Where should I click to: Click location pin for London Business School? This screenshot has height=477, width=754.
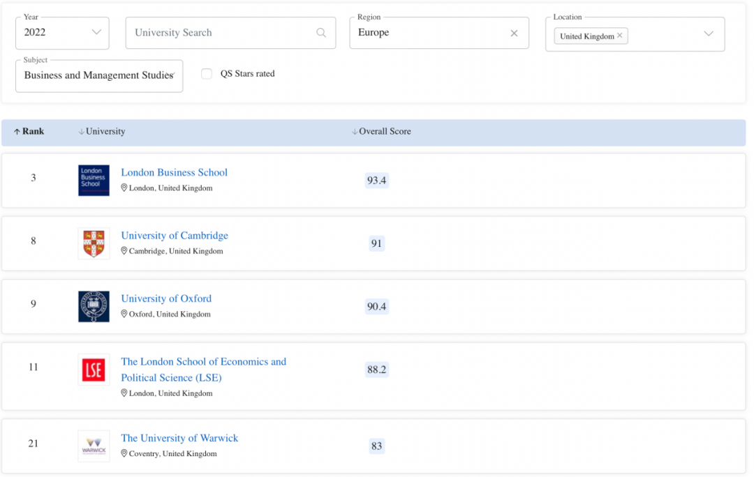pyautogui.click(x=124, y=188)
